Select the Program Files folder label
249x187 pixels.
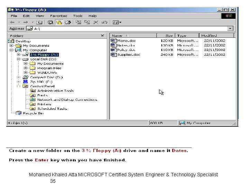tap(49, 68)
